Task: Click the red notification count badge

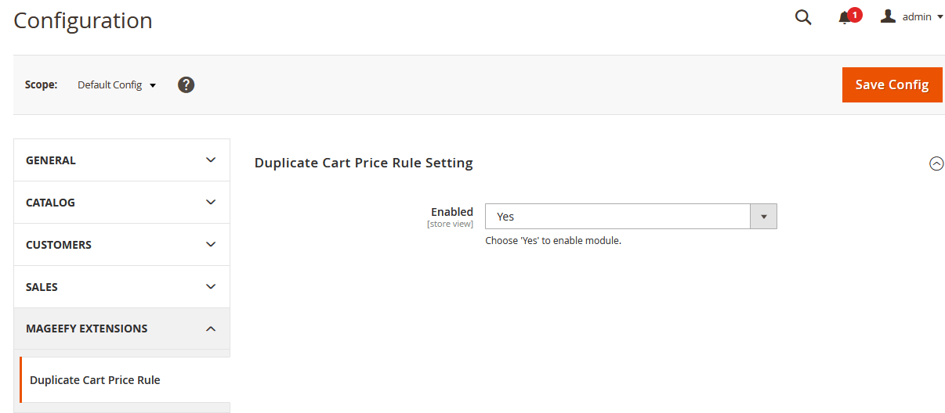Action: (x=855, y=14)
